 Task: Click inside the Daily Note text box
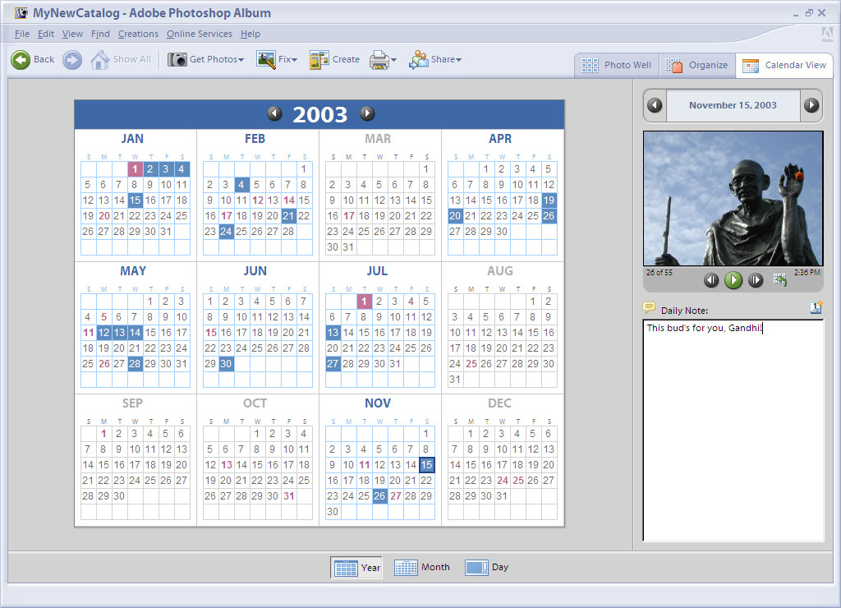[733, 427]
